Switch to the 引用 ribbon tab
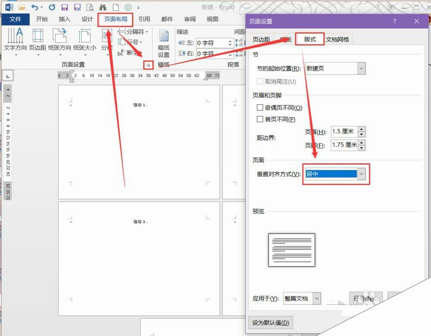The height and width of the screenshot is (336, 431). pyautogui.click(x=144, y=19)
